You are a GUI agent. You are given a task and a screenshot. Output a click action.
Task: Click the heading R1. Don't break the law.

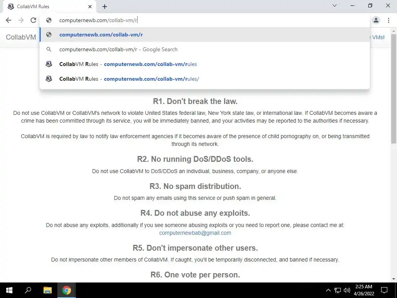click(195, 101)
